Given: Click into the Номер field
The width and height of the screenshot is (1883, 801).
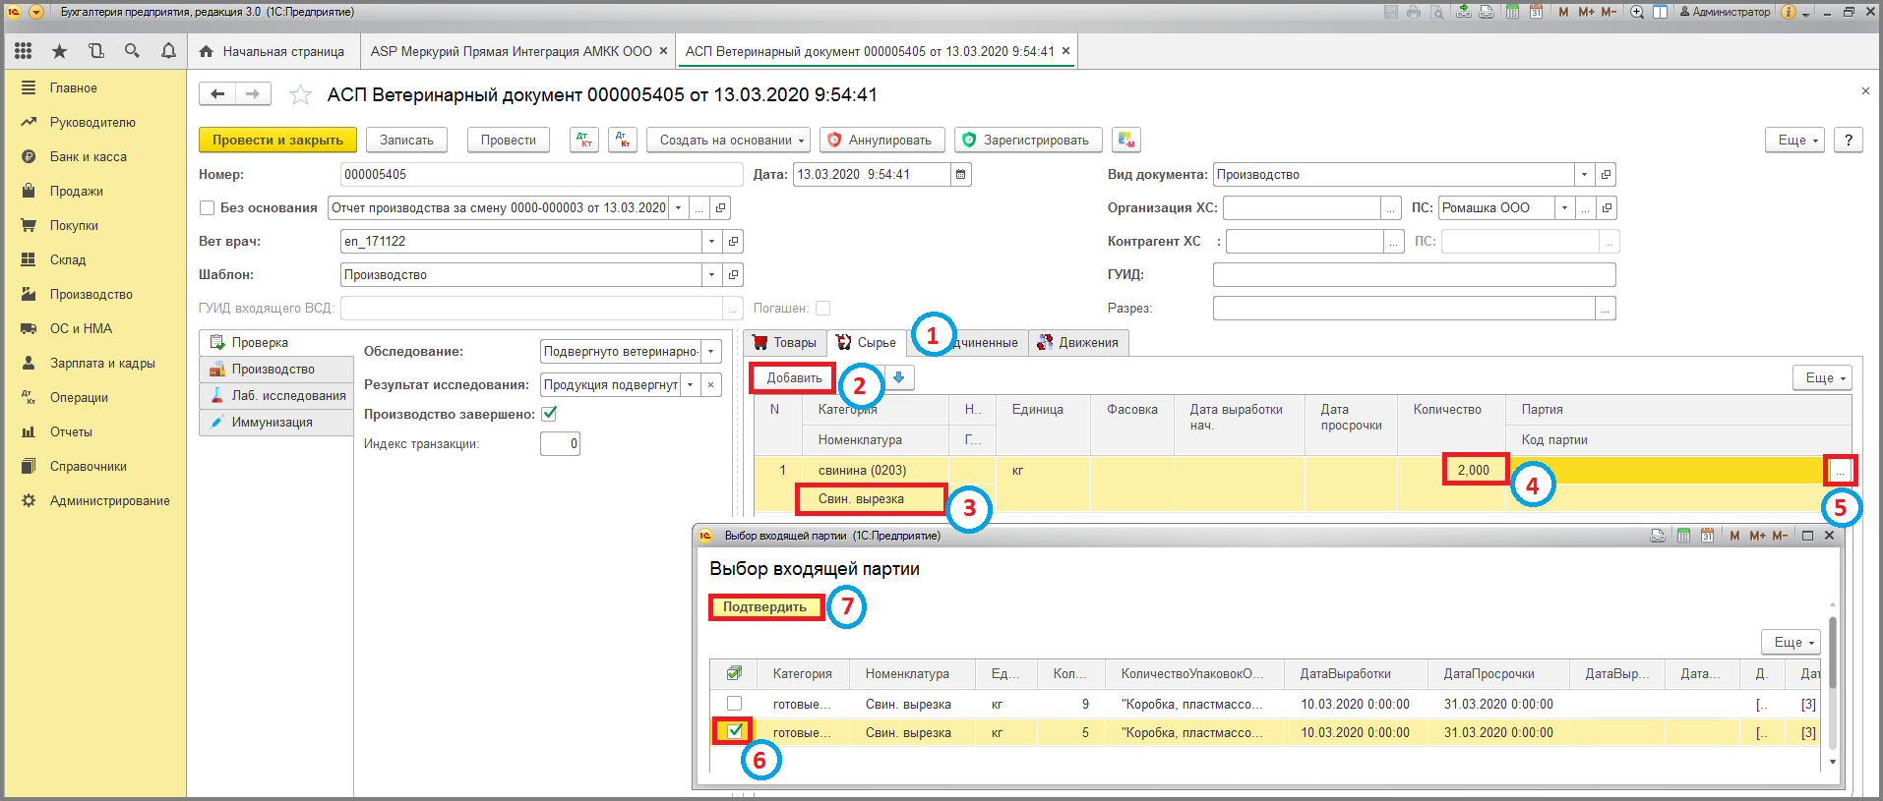Looking at the screenshot, I should pos(542,174).
